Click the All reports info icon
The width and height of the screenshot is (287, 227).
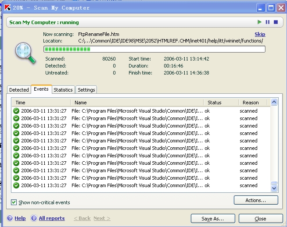pos(34,218)
